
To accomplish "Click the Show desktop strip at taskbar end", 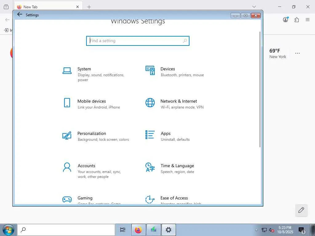I will (x=313, y=230).
